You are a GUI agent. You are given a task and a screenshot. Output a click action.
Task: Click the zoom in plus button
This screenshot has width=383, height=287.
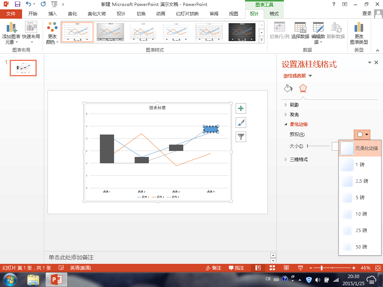[354, 268]
